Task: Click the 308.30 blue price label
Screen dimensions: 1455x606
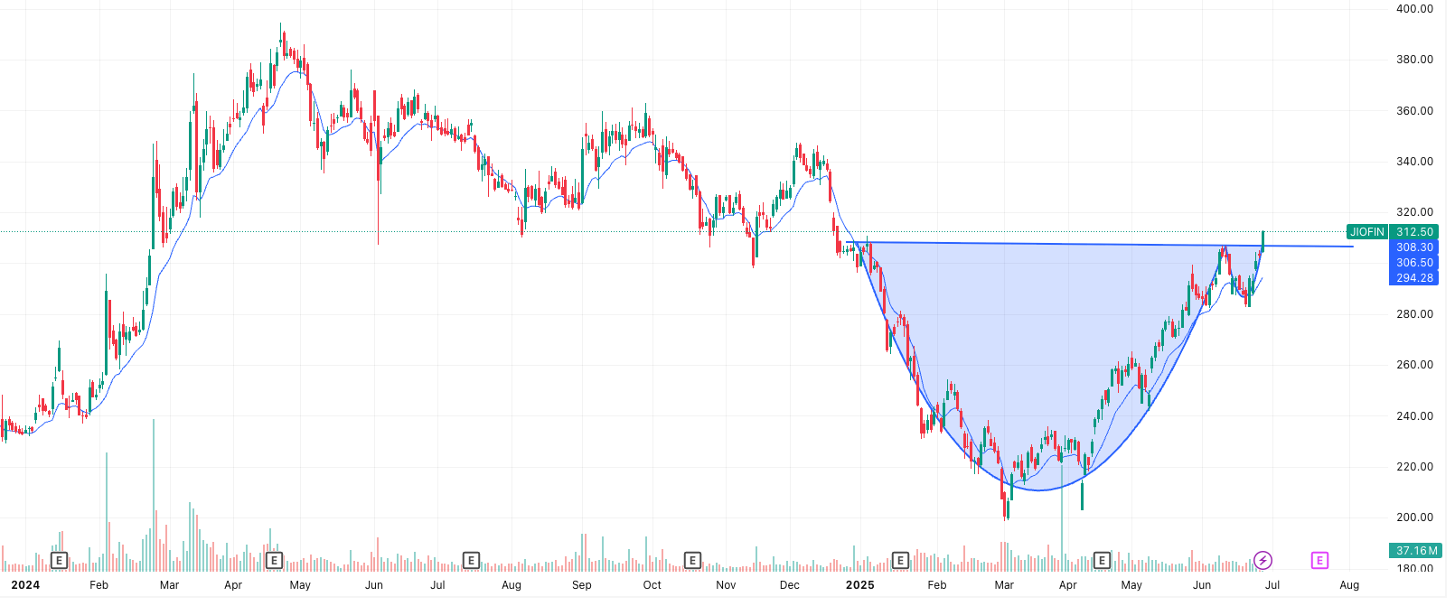Action: pyautogui.click(x=1414, y=247)
